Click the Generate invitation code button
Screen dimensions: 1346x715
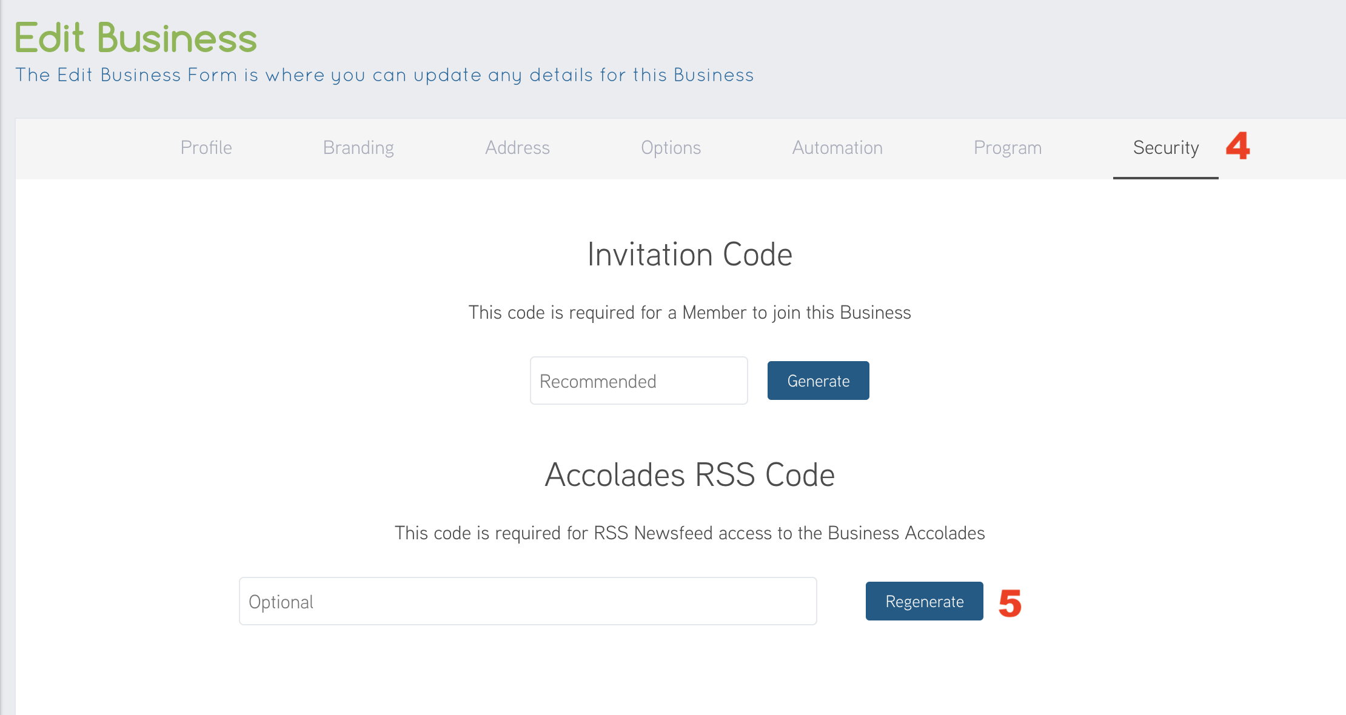[x=818, y=381]
